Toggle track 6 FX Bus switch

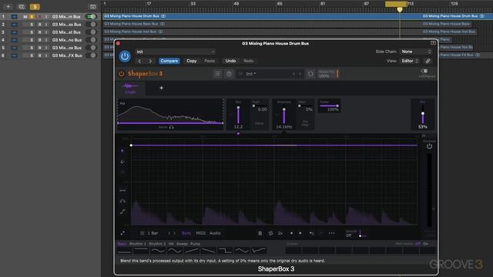click(91, 55)
